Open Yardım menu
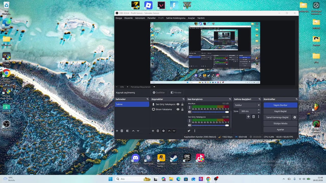Viewport: 326px width, 183px height. (201, 18)
